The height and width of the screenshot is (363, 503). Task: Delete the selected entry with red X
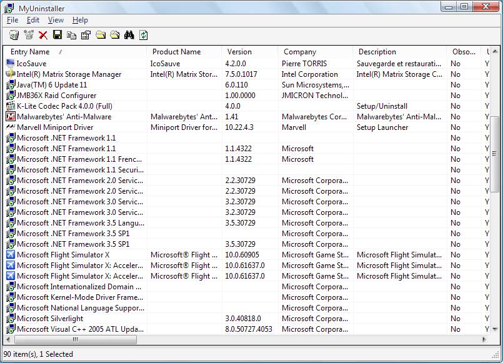tap(43, 35)
